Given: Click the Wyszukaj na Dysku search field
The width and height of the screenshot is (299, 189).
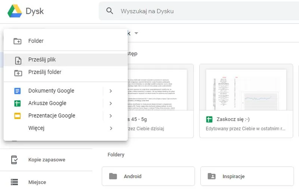Looking at the screenshot, I should (194, 11).
